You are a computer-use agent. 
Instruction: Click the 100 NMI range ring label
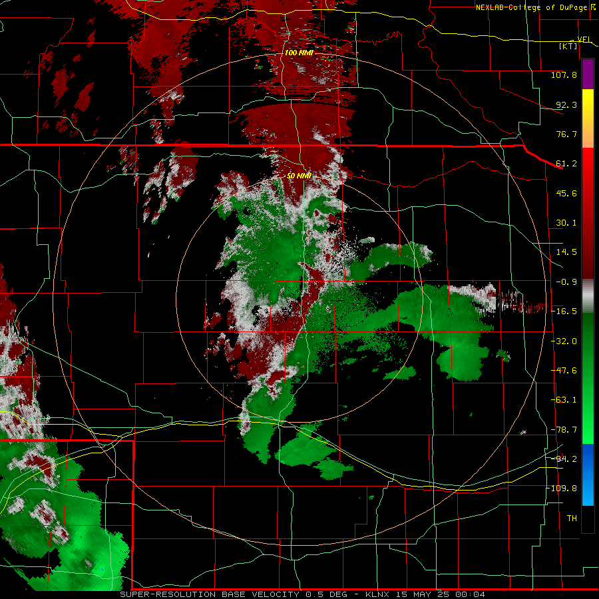(299, 53)
